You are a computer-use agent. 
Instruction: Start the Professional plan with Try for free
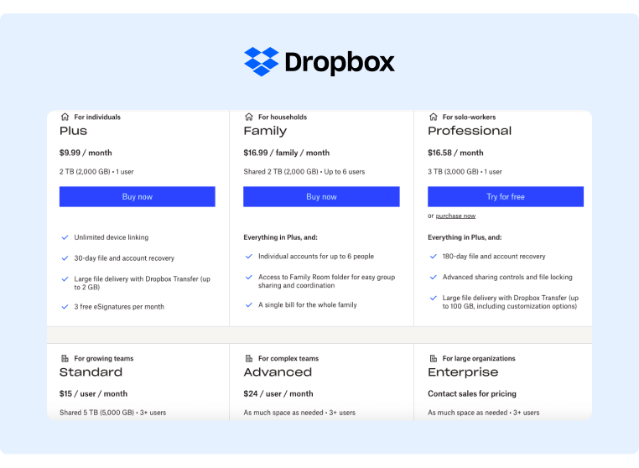pyautogui.click(x=505, y=196)
